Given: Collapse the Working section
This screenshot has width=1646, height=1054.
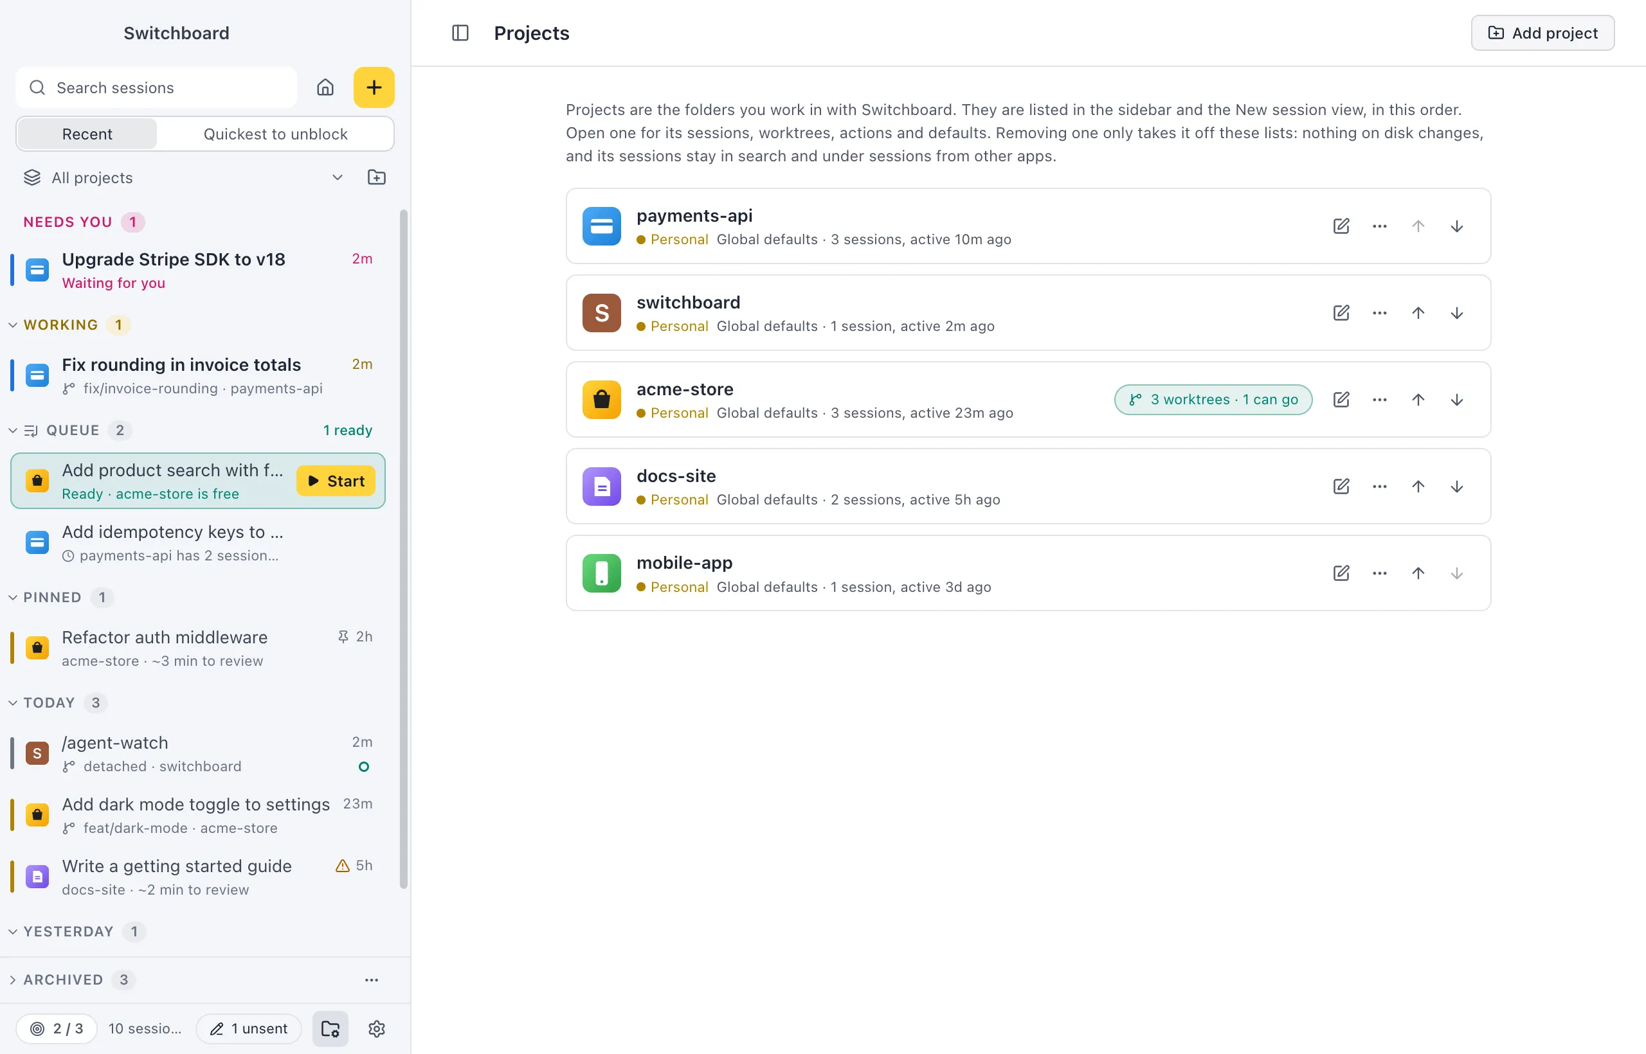Looking at the screenshot, I should (12, 325).
